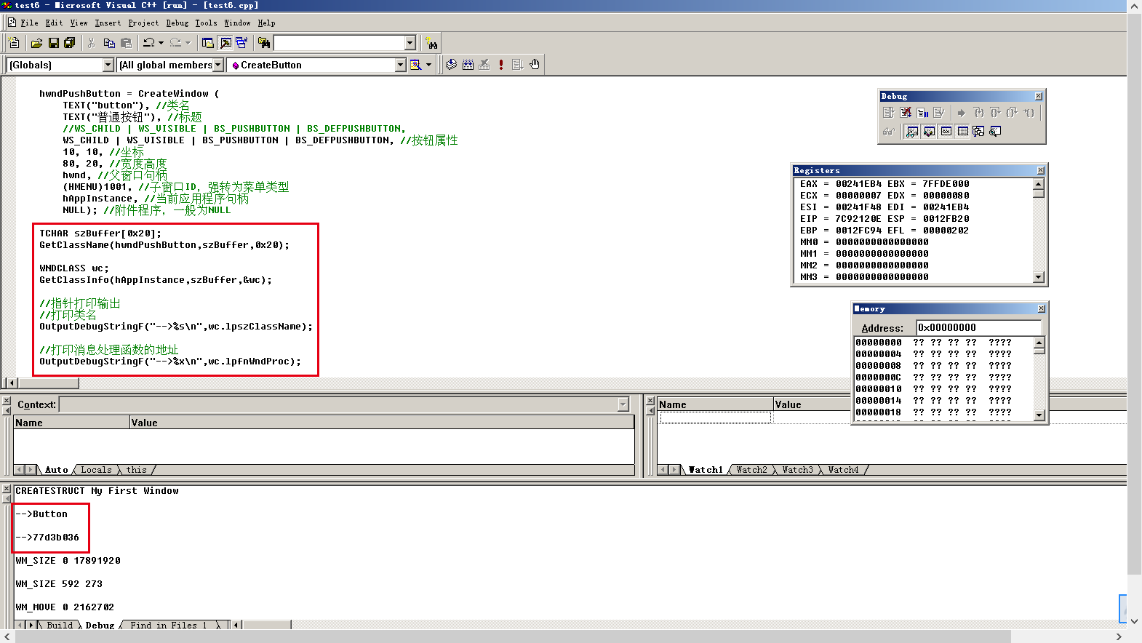Expand the CreateButton function dropdown
Screen dimensions: 1142x643
400,65
